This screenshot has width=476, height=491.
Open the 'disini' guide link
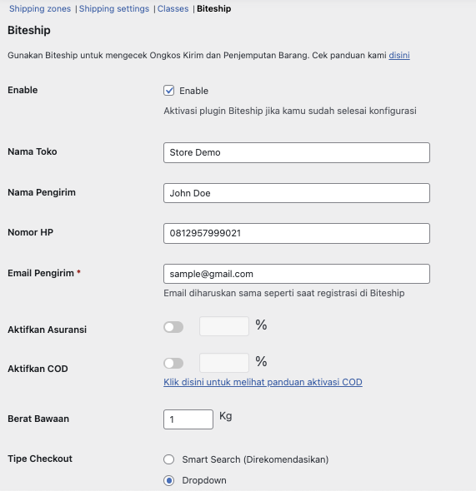tap(399, 55)
